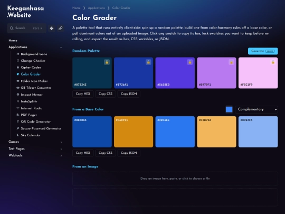This screenshot has height=214, width=285.
Task: Open the Complementary harmony dropdown
Action: (x=256, y=109)
